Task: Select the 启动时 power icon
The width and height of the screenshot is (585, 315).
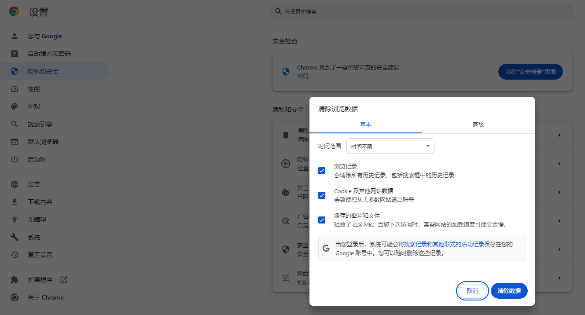Action: [x=15, y=159]
